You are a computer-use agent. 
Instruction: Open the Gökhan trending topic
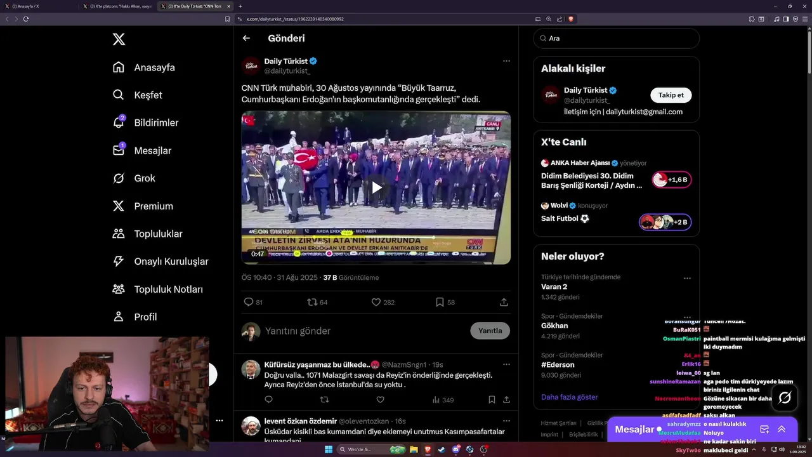[554, 326]
